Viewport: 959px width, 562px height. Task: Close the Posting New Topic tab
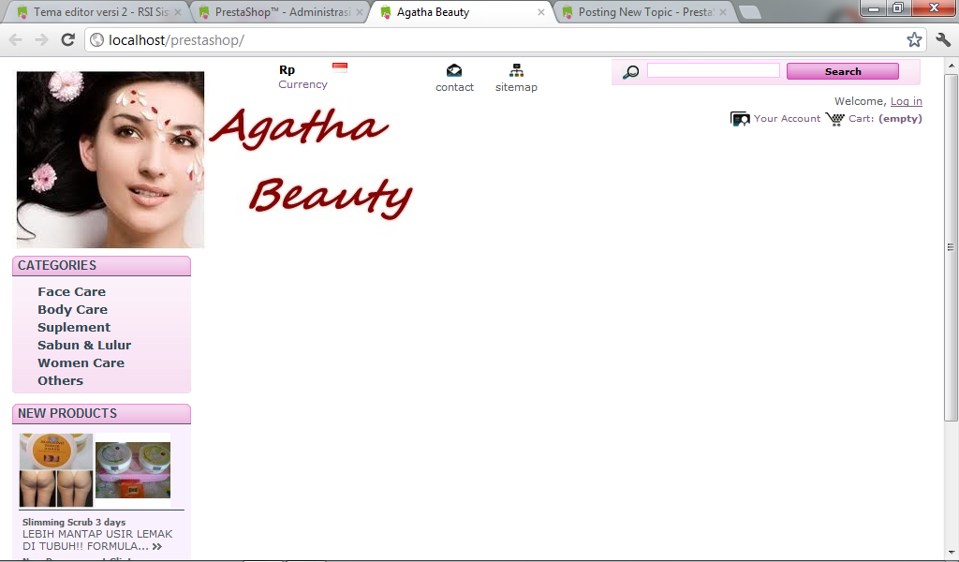click(723, 12)
